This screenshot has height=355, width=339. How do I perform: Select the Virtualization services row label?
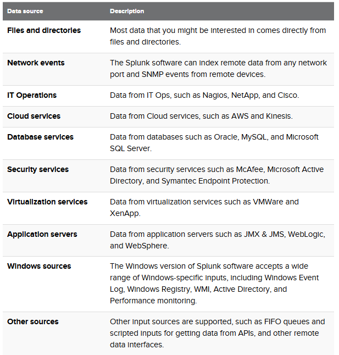pyautogui.click(x=47, y=202)
